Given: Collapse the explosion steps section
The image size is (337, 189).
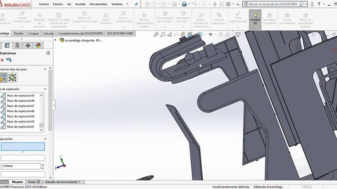Looking at the screenshot, I should click(45, 89).
